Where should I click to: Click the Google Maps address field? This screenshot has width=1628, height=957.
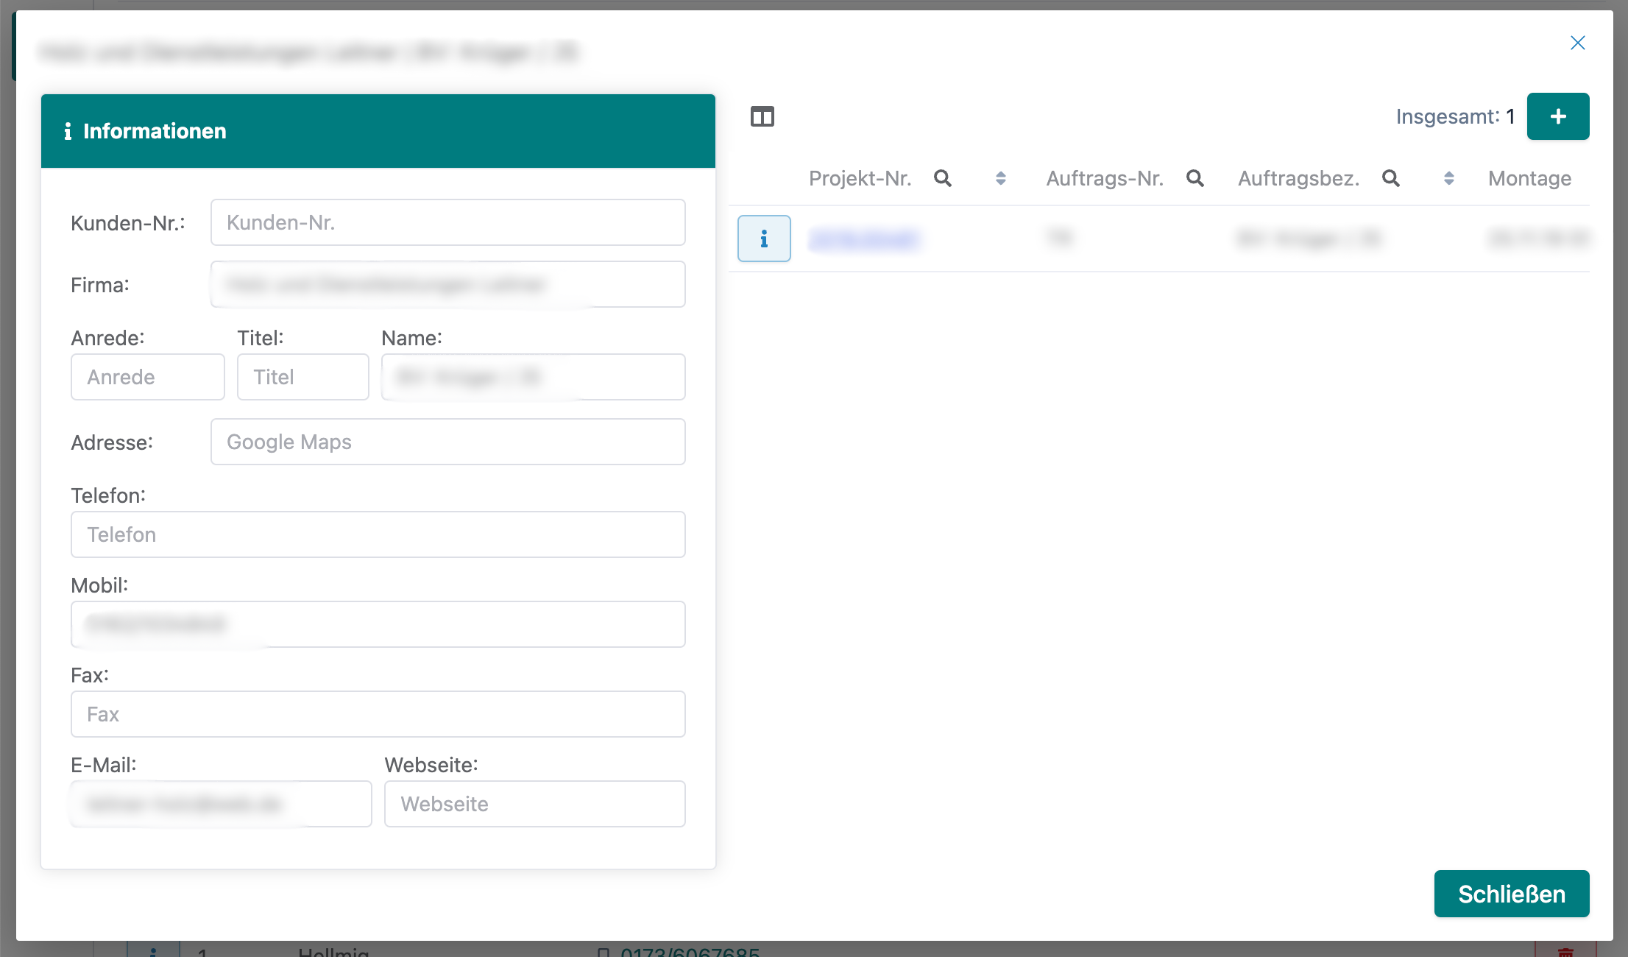coord(447,442)
